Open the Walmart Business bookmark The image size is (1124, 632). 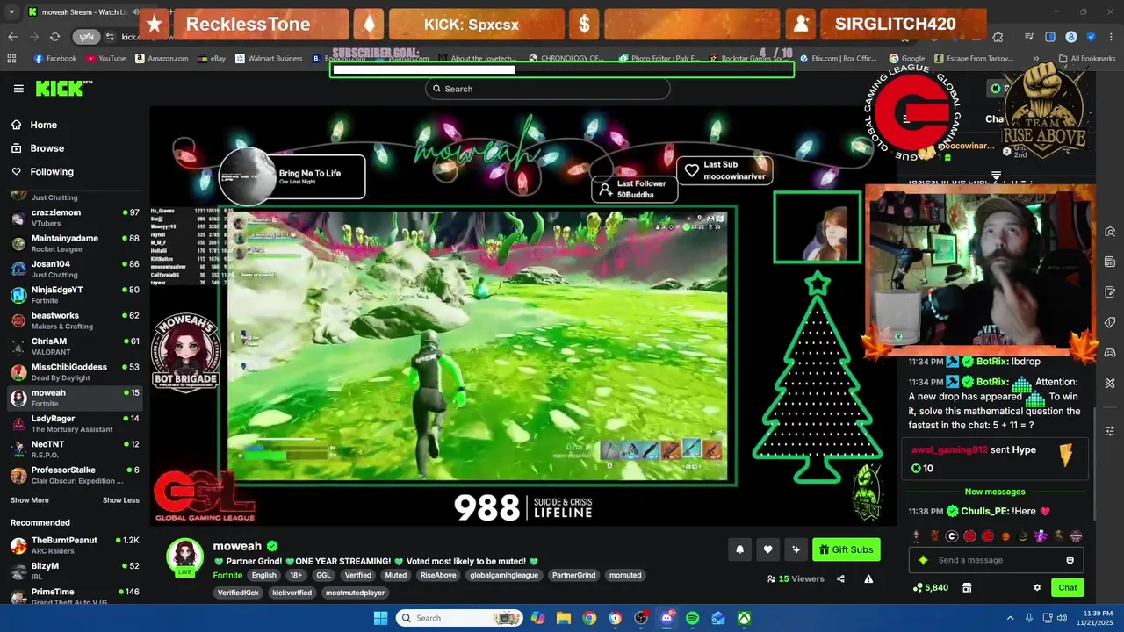269,59
